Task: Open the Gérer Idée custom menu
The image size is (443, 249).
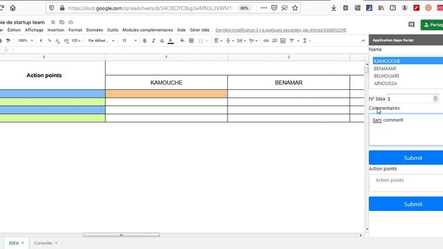Action: [x=199, y=30]
